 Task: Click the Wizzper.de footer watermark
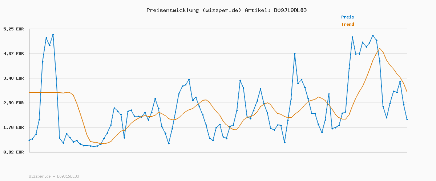point(54,176)
